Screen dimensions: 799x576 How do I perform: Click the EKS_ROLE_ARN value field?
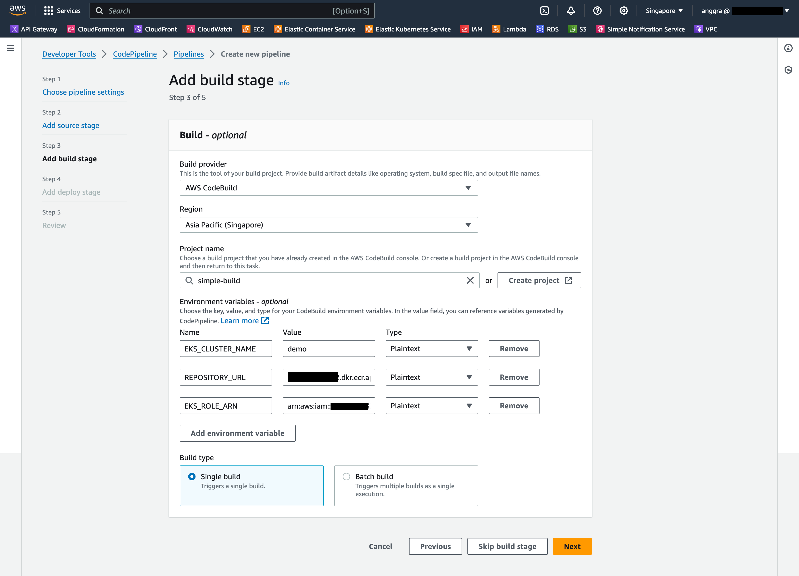pos(328,406)
